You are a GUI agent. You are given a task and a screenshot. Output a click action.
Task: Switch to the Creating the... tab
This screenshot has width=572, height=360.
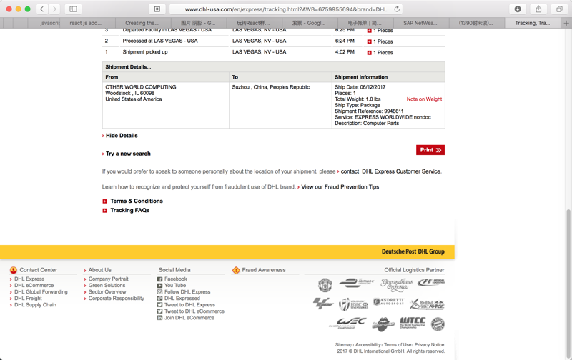142,23
